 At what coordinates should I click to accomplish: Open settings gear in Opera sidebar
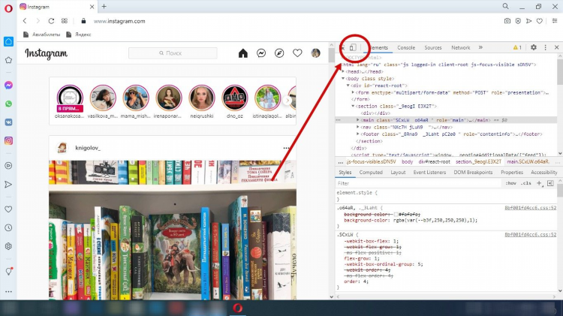click(8, 246)
